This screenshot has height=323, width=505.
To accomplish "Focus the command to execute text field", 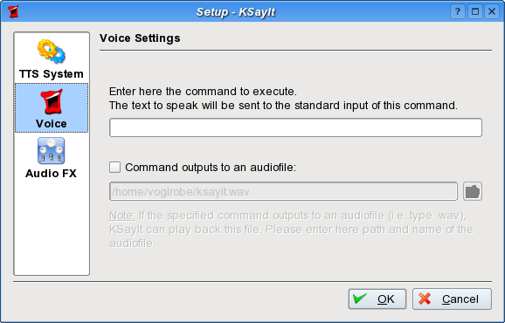I will coord(295,127).
